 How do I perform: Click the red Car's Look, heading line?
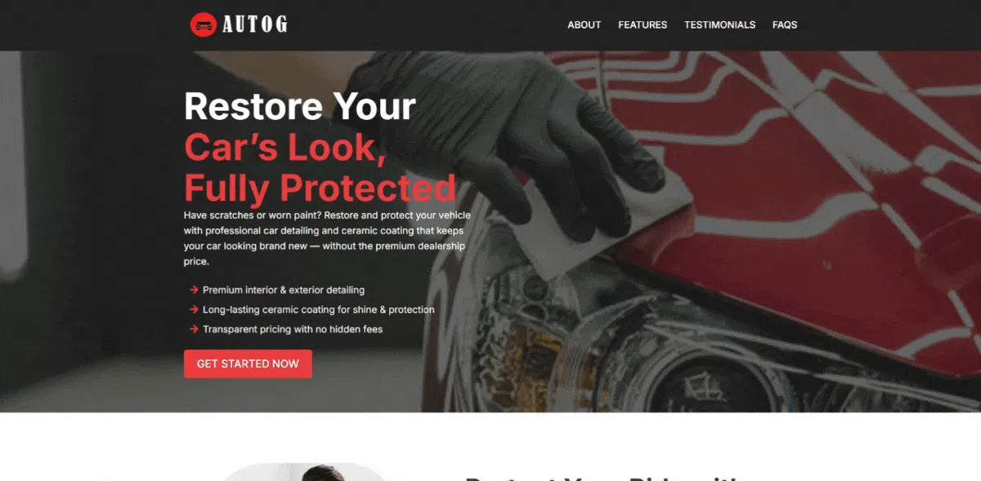(x=284, y=147)
